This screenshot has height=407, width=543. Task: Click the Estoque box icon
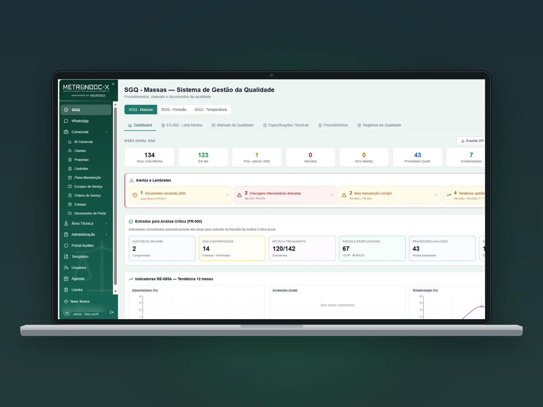point(70,205)
